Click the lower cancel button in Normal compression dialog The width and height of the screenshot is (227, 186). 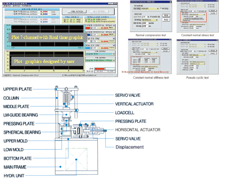click(x=166, y=20)
